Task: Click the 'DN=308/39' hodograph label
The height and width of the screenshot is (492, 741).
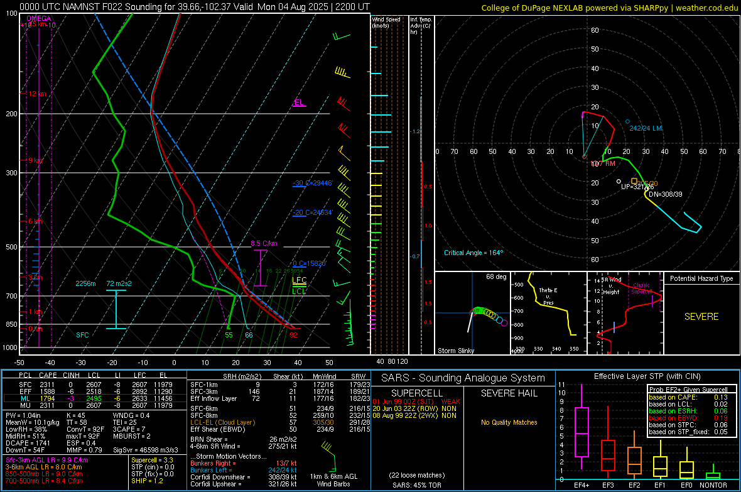Action: (666, 194)
